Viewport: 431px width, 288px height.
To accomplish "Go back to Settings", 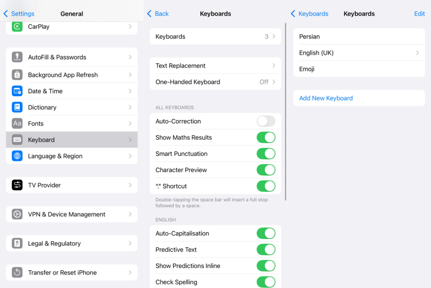I will pos(19,14).
